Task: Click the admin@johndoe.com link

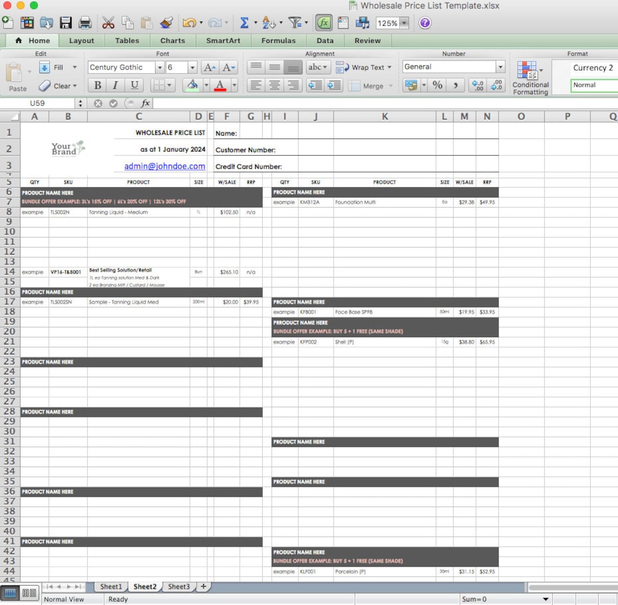Action: [x=165, y=166]
